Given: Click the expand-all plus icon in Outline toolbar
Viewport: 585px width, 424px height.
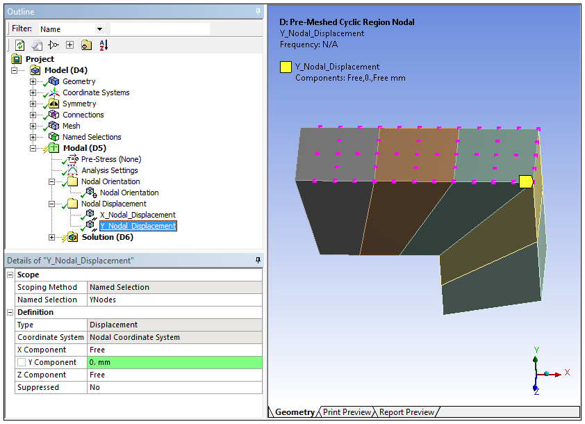Looking at the screenshot, I should 69,45.
